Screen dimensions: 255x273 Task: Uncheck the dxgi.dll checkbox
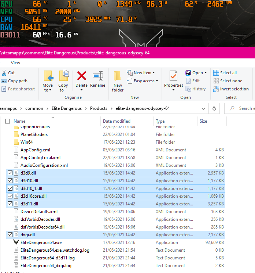coord(10,235)
